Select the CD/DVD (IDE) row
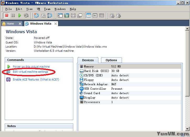Viewport: 190px width, 137px height. point(130,75)
